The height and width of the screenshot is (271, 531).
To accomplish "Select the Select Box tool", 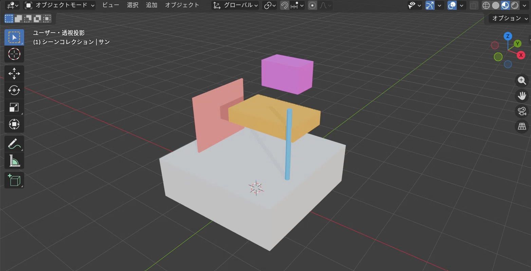I will coord(14,37).
